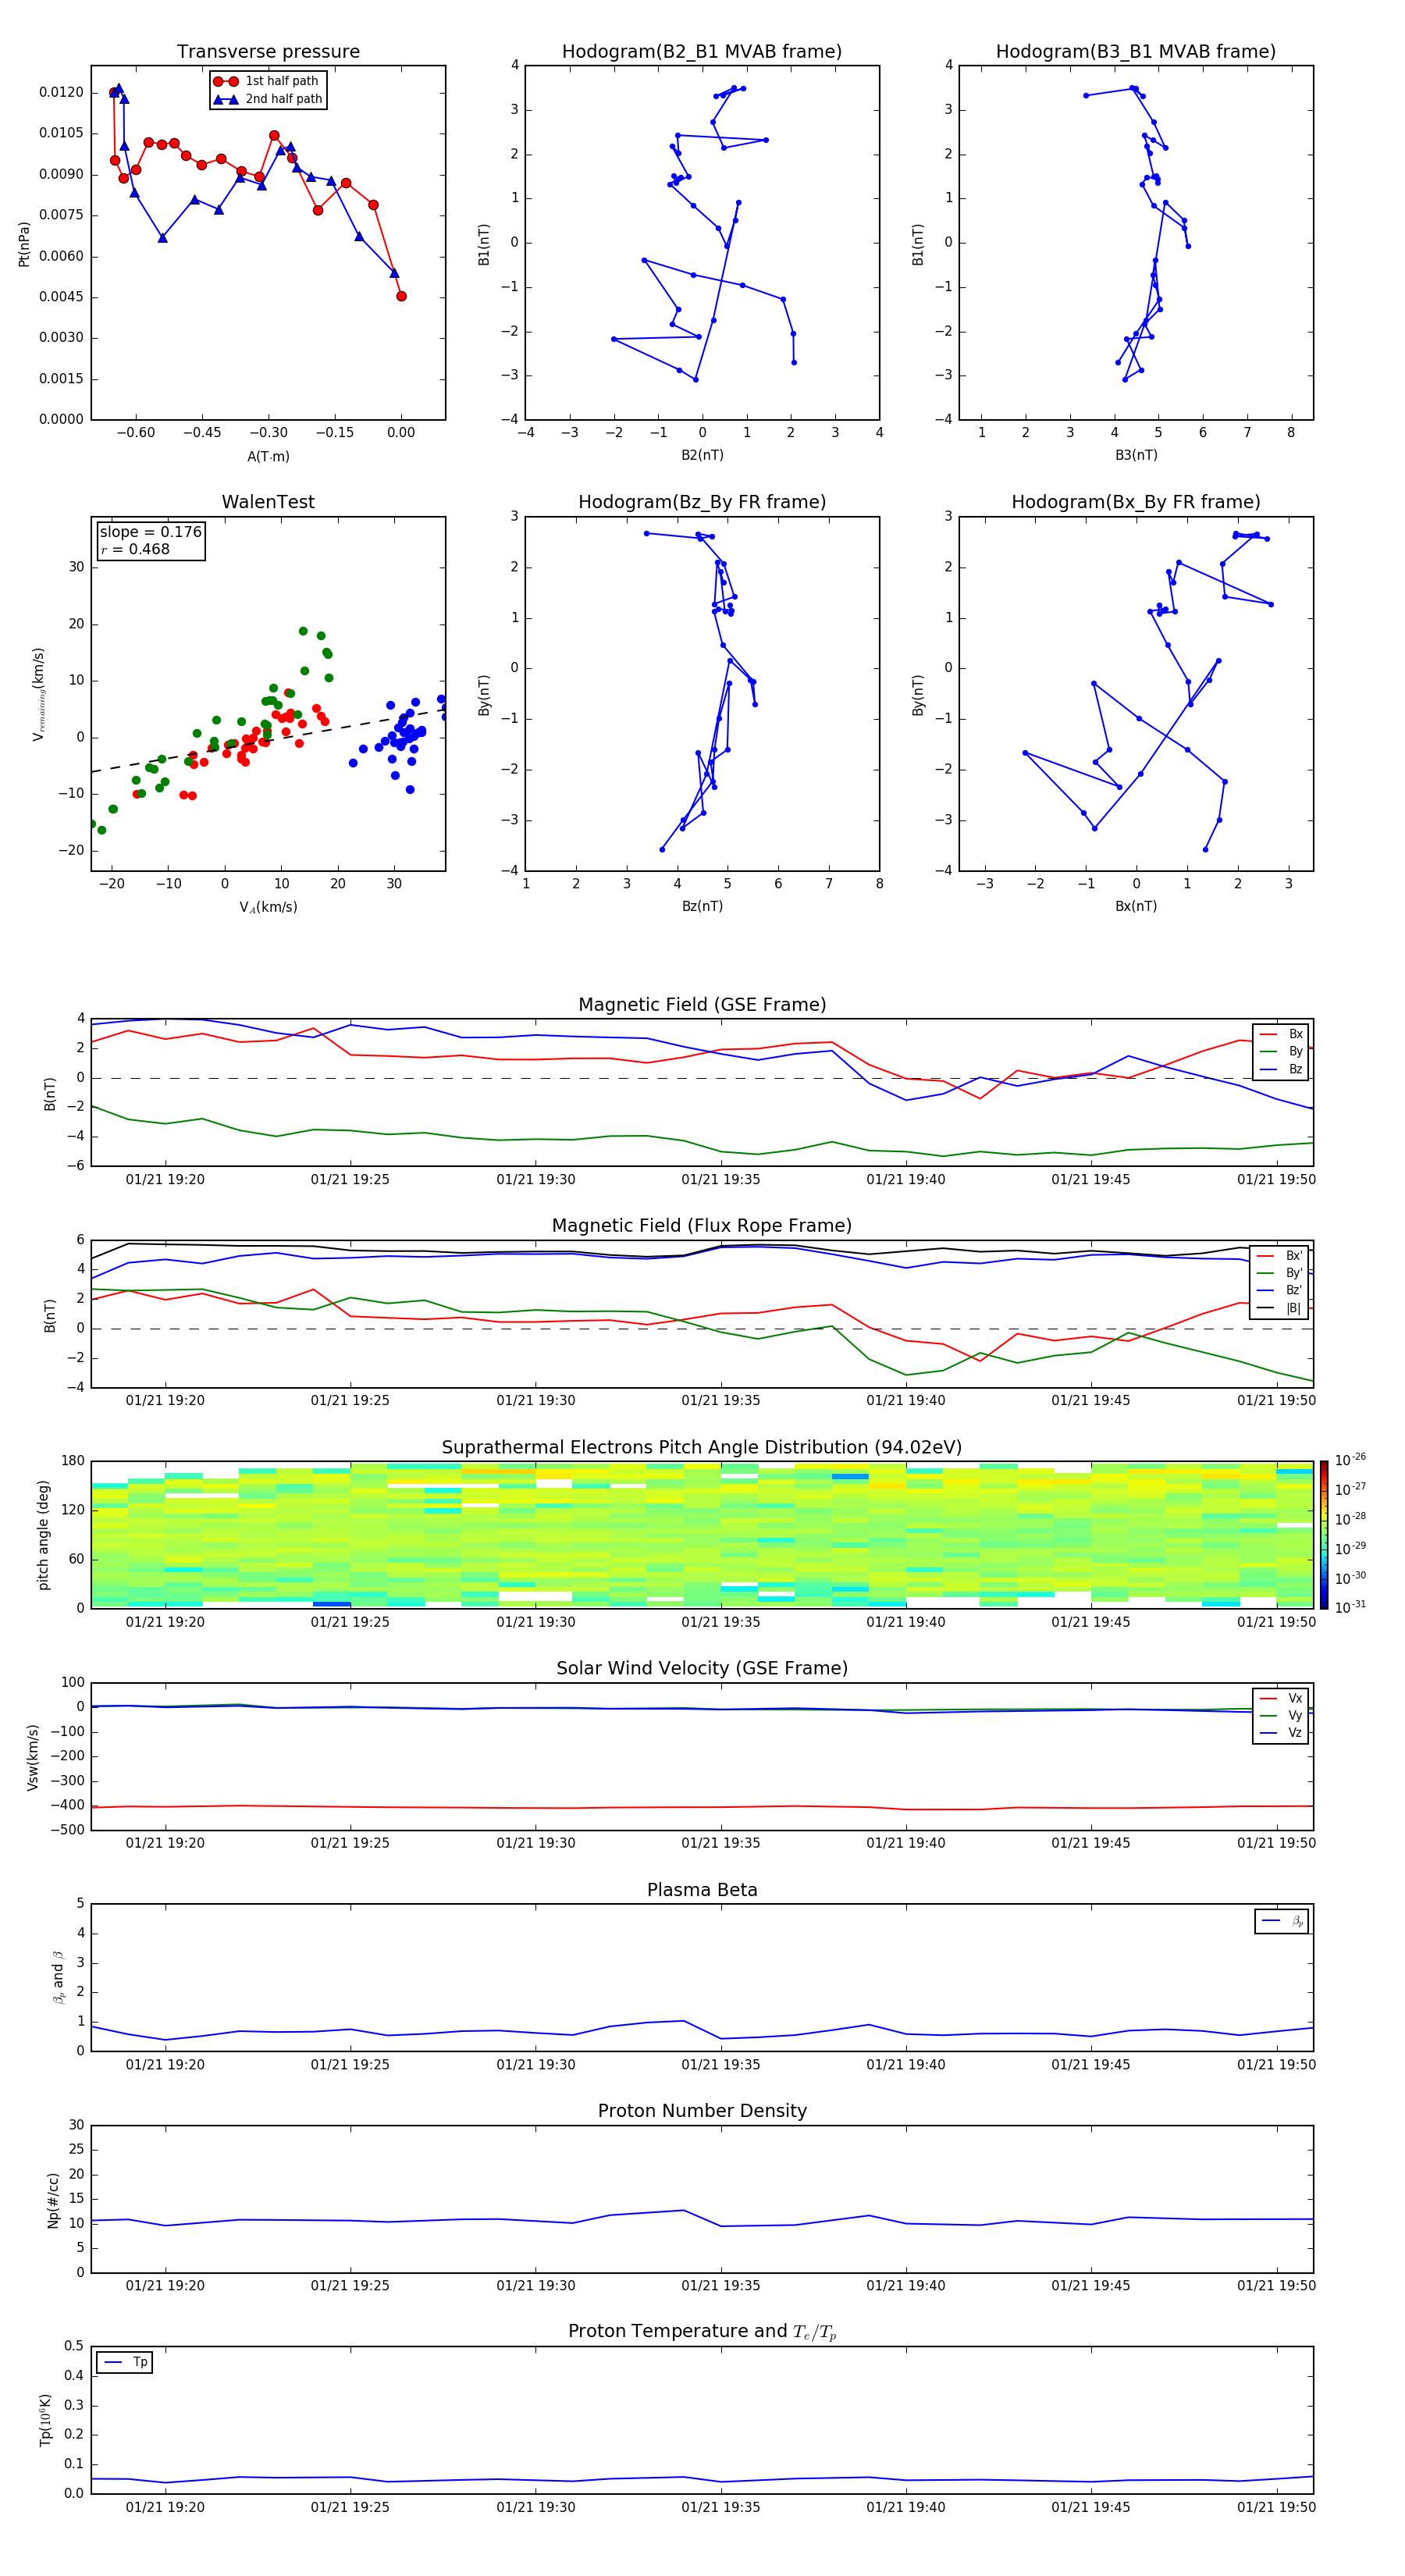Viewport: 1405px width, 2576px height.
Task: Click the "180" tick on pitch angle axis
Action: click(x=73, y=1461)
